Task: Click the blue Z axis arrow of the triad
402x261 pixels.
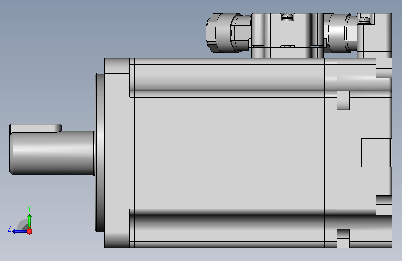Action: coord(19,232)
